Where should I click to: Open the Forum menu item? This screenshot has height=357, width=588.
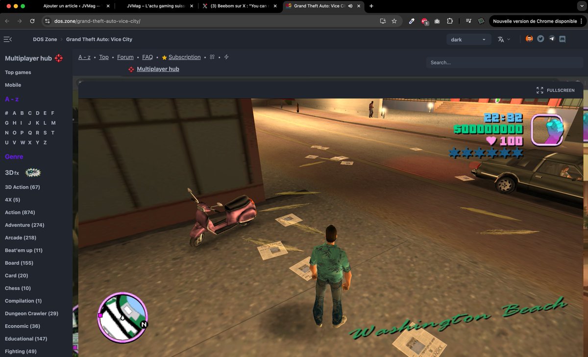tap(125, 57)
